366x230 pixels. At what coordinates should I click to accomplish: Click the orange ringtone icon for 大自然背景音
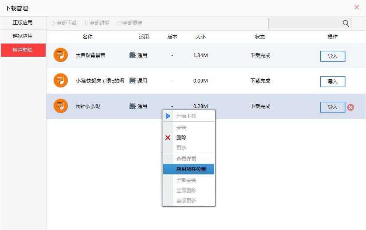[x=60, y=55]
